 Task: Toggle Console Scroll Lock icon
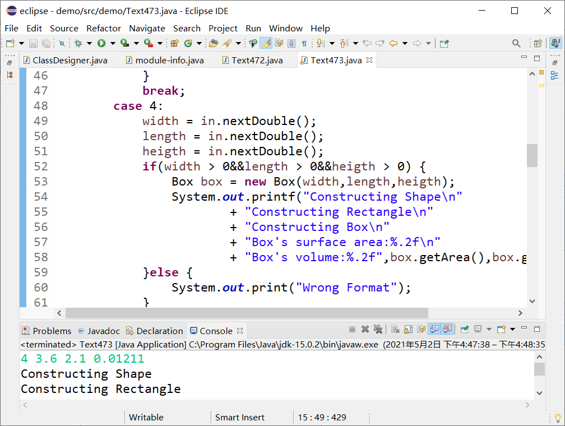(408, 329)
